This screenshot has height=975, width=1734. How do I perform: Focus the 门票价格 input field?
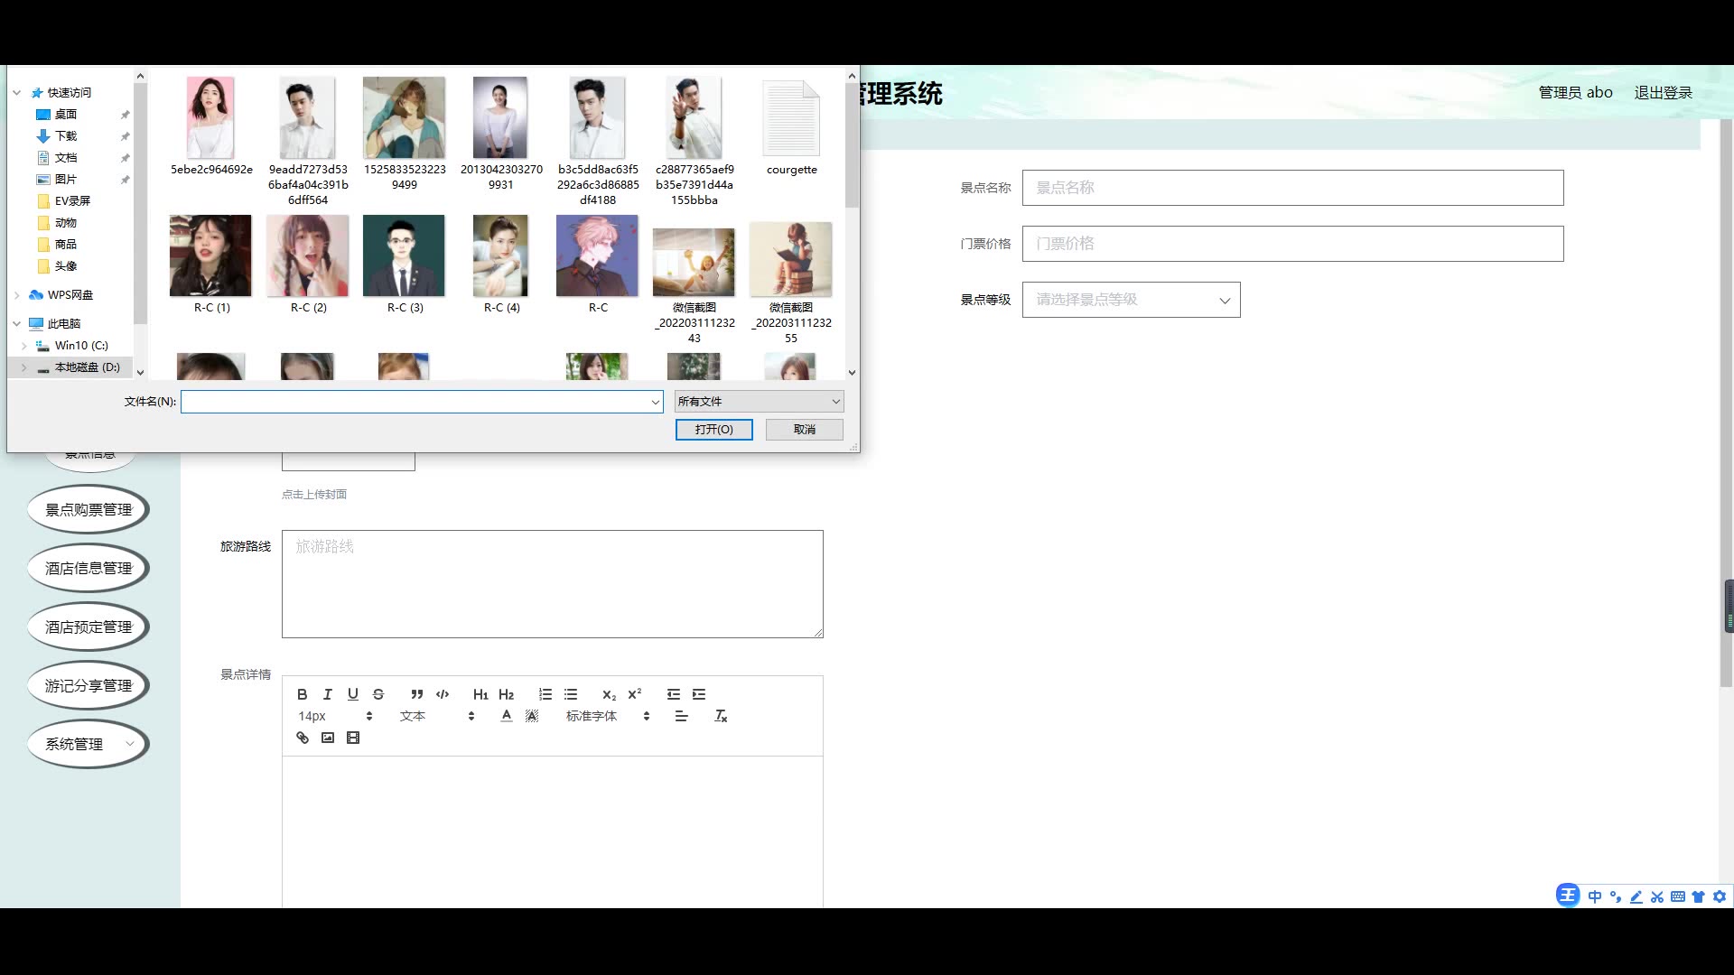point(1292,244)
